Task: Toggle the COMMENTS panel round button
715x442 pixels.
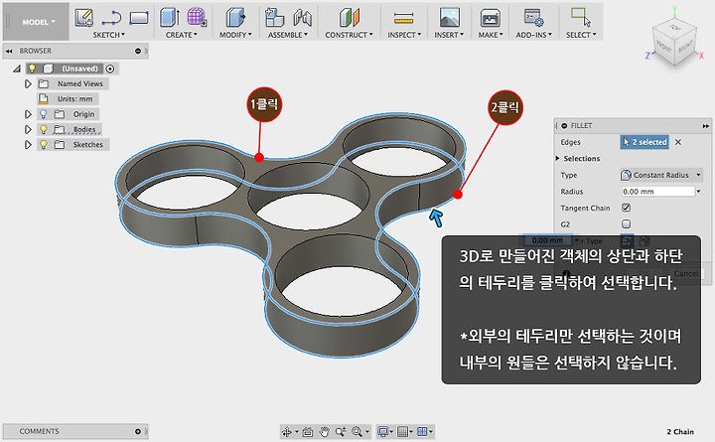Action: pos(138,431)
